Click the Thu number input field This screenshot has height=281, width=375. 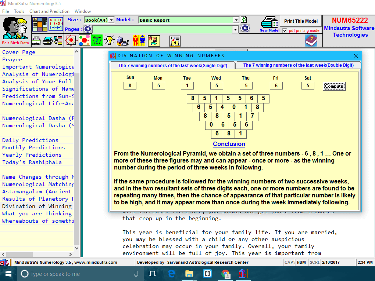click(x=246, y=85)
